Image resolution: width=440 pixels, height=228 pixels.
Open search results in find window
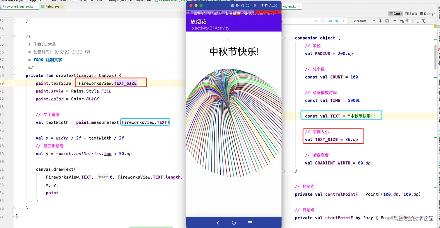click(x=387, y=21)
